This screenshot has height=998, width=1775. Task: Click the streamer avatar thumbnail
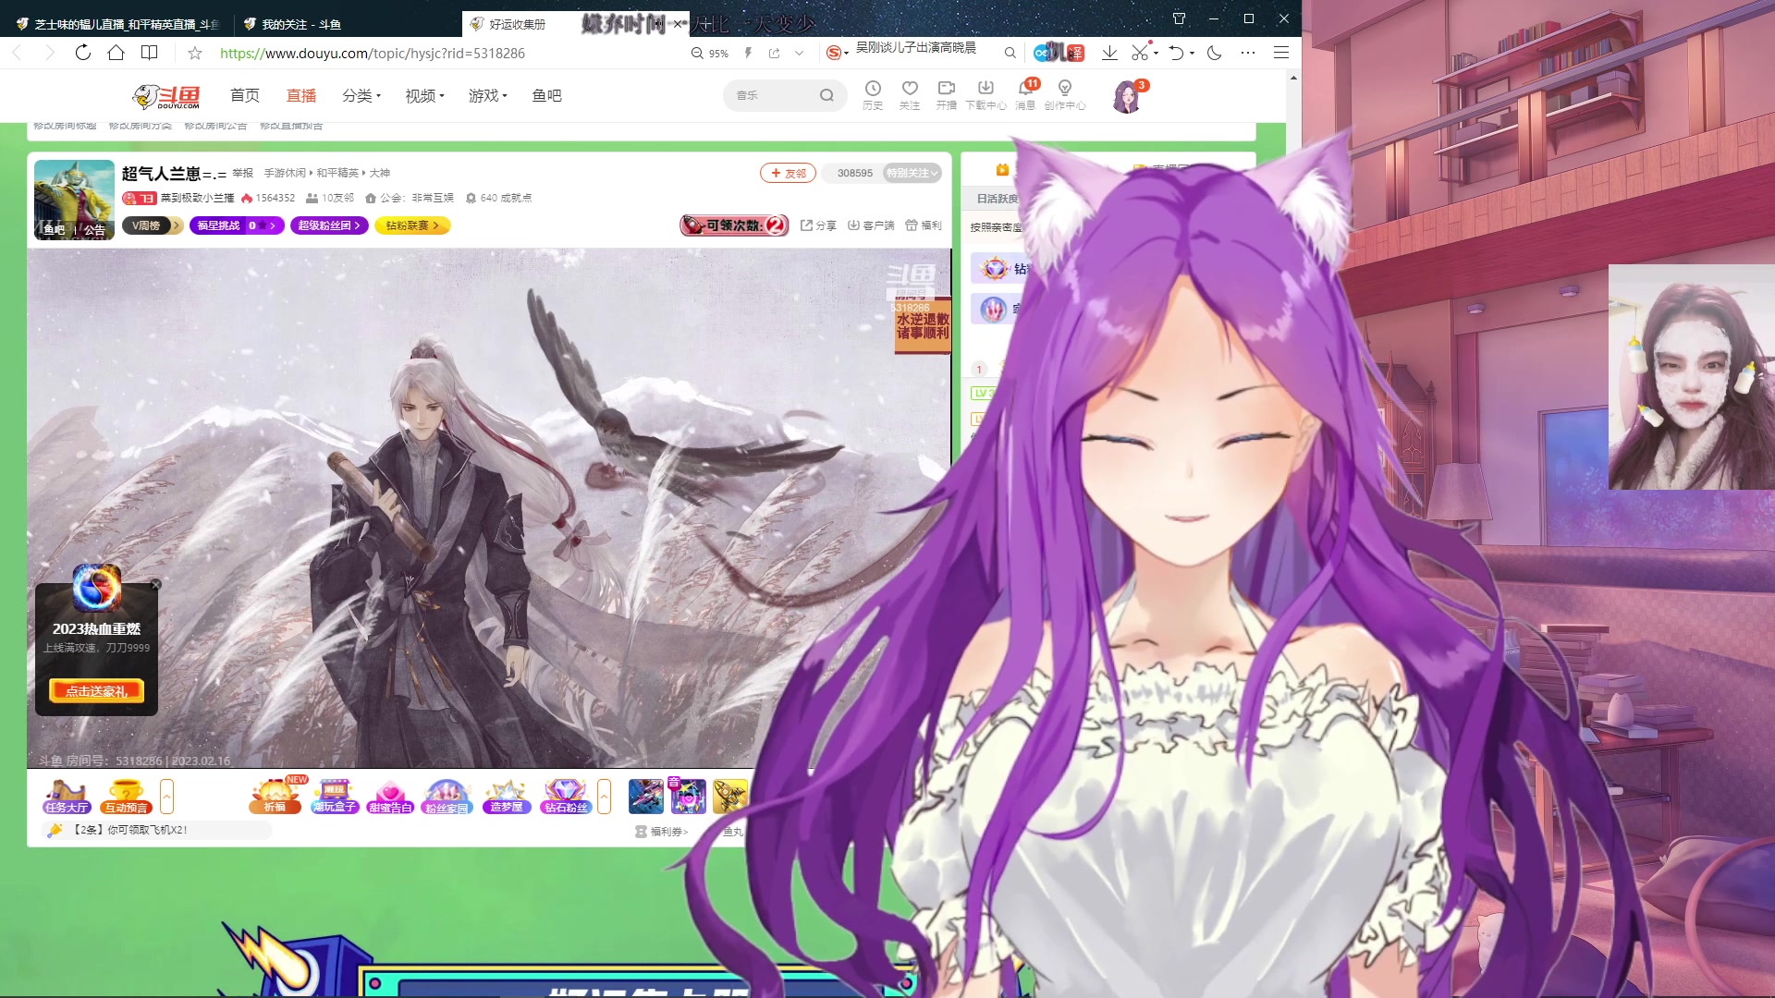click(x=74, y=200)
